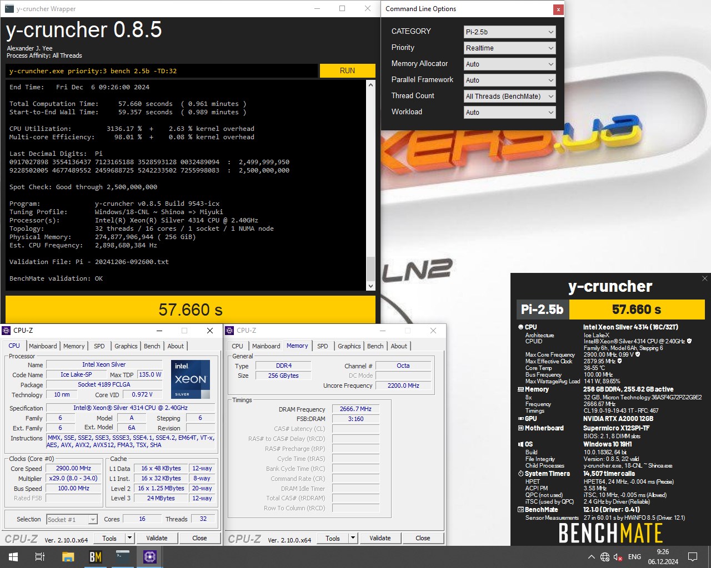Open Bench tab in left CPU-Z window
Image resolution: width=711 pixels, height=568 pixels.
click(x=152, y=346)
